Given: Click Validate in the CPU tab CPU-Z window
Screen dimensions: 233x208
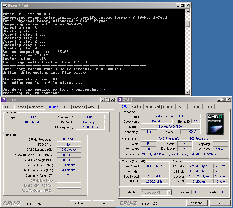Looking at the screenshot, I should (196, 203).
